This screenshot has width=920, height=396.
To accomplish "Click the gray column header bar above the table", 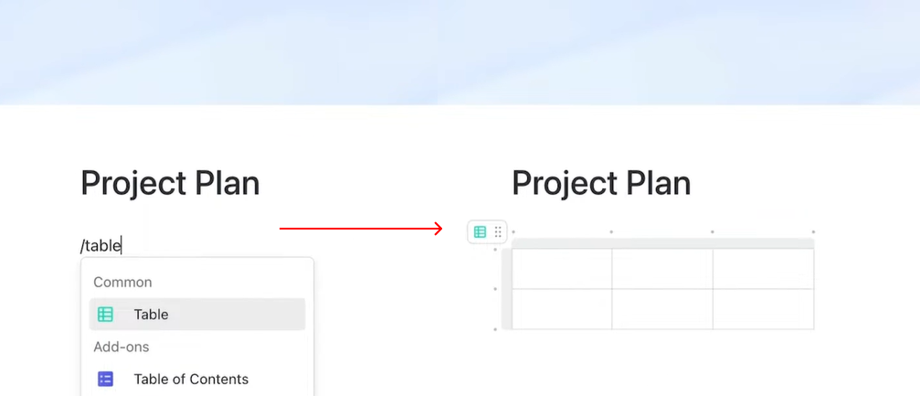I will point(662,243).
